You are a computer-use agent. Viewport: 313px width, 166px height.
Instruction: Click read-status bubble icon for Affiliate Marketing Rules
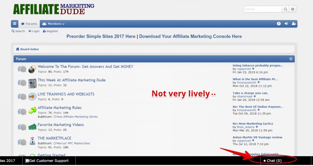(22, 112)
